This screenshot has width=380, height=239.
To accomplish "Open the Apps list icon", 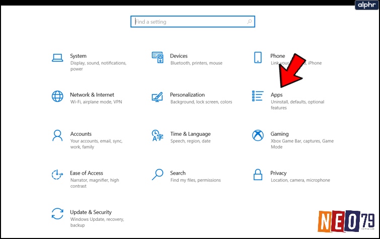I will pos(258,96).
